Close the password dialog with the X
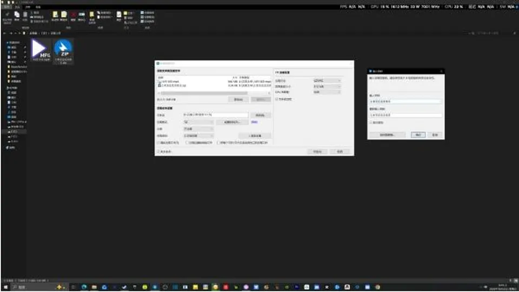The image size is (519, 292). (441, 71)
